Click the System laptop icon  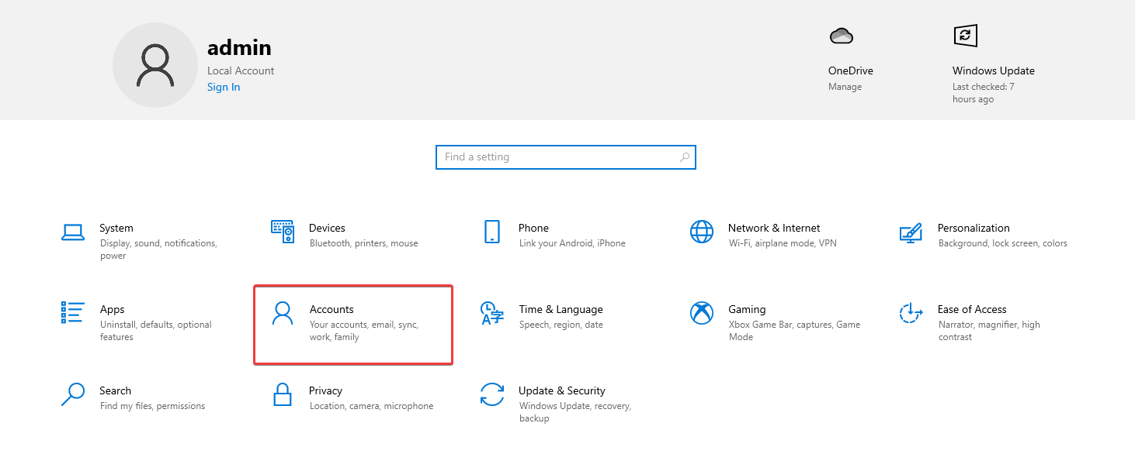pos(73,232)
